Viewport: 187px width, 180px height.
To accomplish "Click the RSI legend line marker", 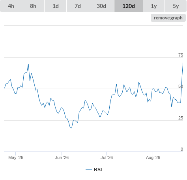I will tap(89, 170).
